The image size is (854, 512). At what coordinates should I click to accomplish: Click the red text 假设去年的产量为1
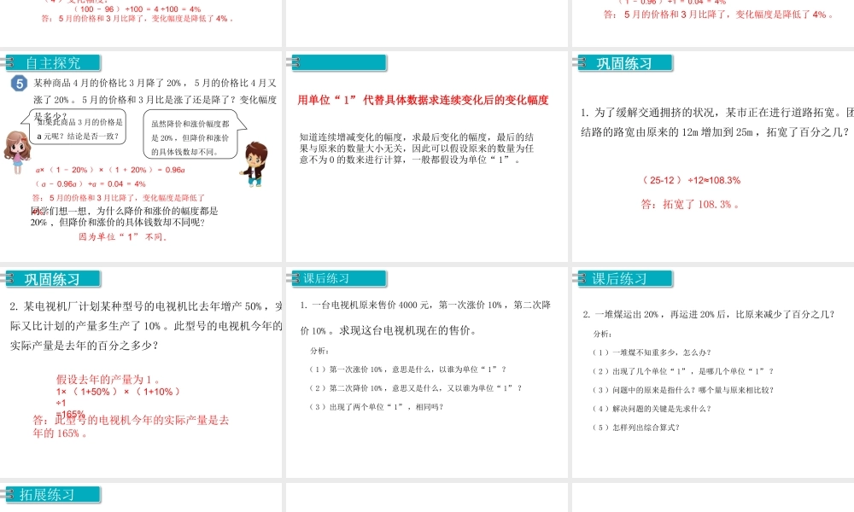tap(109, 379)
